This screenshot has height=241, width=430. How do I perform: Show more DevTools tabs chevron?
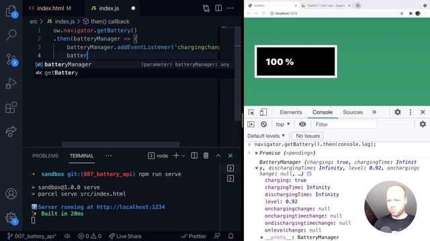[374, 112]
